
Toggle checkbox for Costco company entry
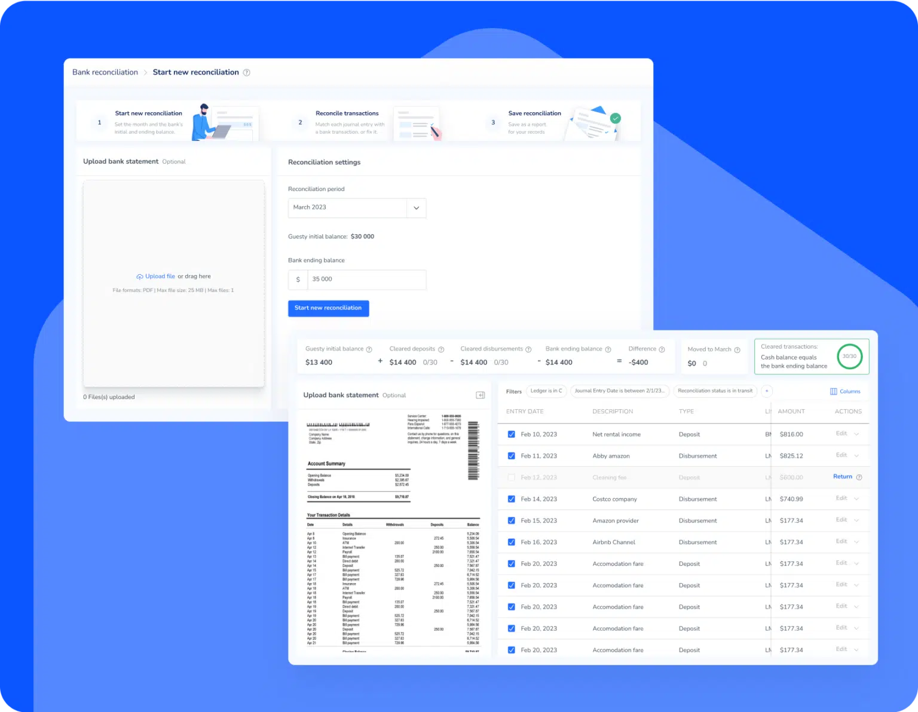pyautogui.click(x=511, y=499)
